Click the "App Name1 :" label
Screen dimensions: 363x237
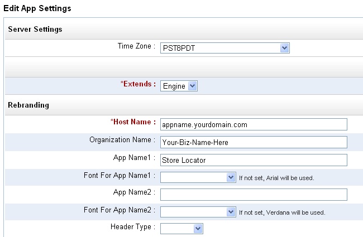click(x=134, y=158)
